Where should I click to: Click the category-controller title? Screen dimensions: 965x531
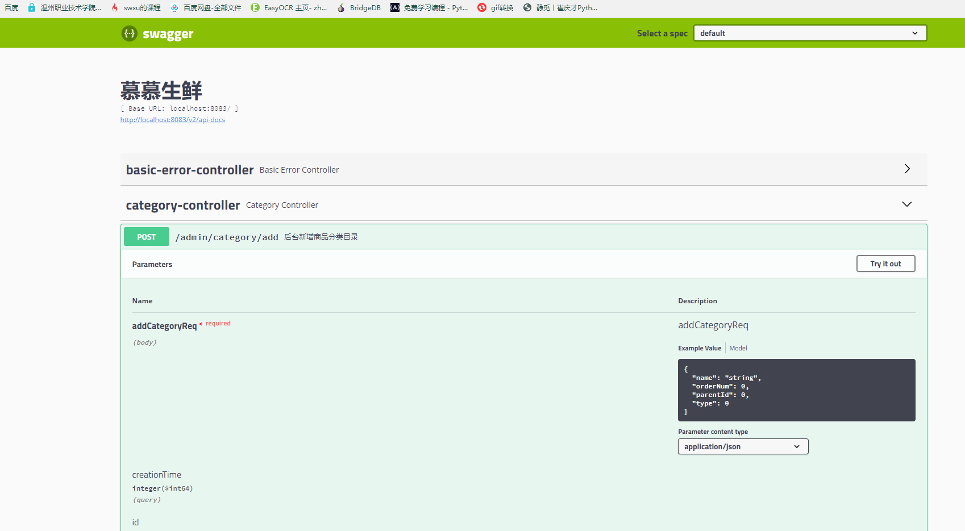coord(183,205)
